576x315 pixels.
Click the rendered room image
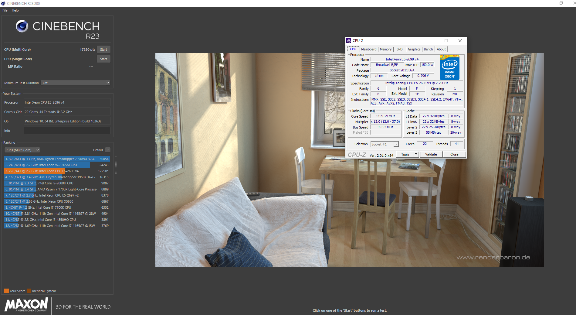349,160
